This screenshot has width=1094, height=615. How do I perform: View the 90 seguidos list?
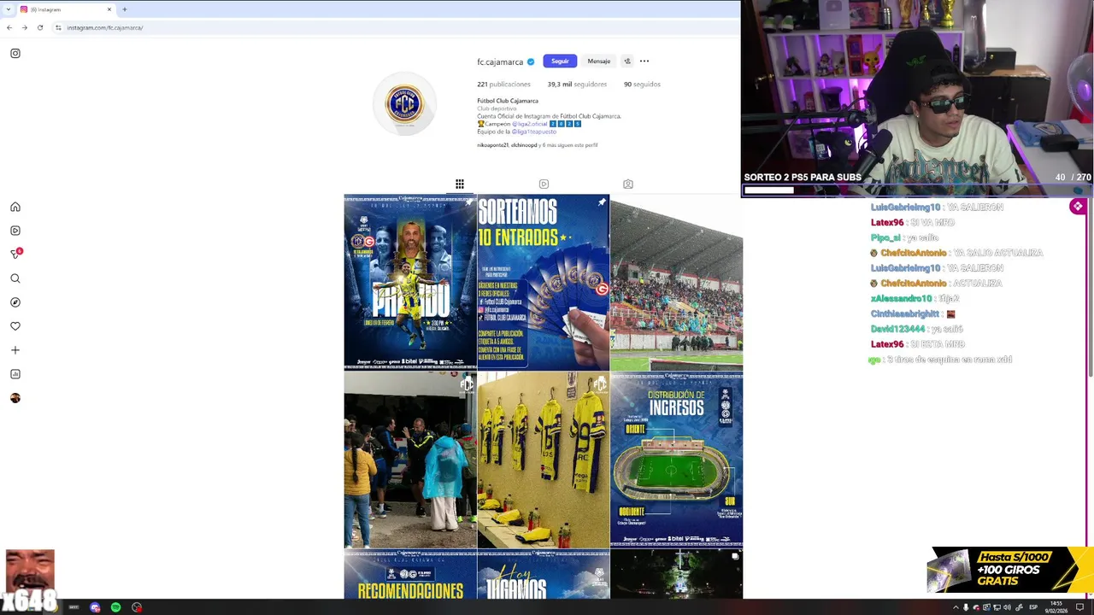pos(642,85)
